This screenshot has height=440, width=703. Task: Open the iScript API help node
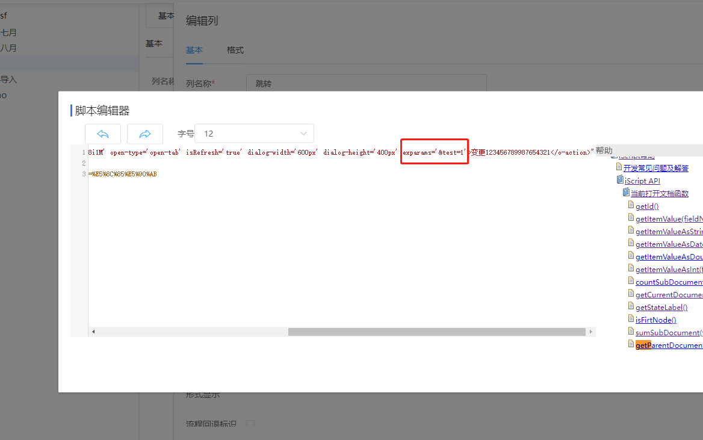tap(642, 181)
